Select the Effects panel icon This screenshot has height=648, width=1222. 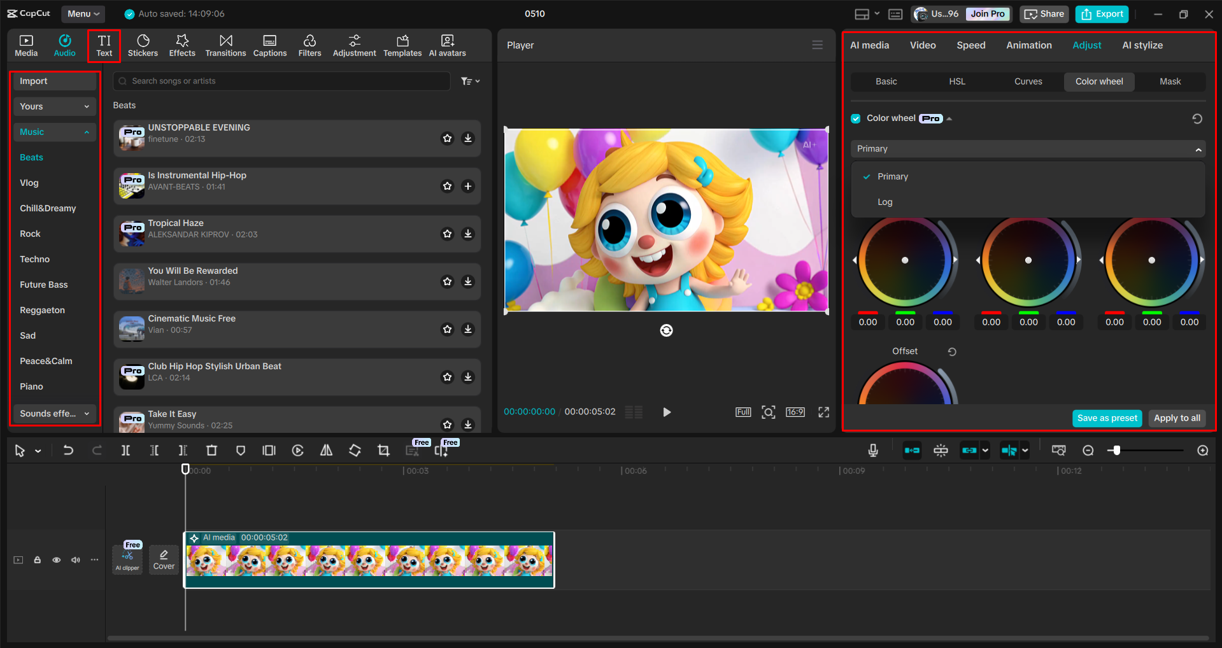pos(182,45)
